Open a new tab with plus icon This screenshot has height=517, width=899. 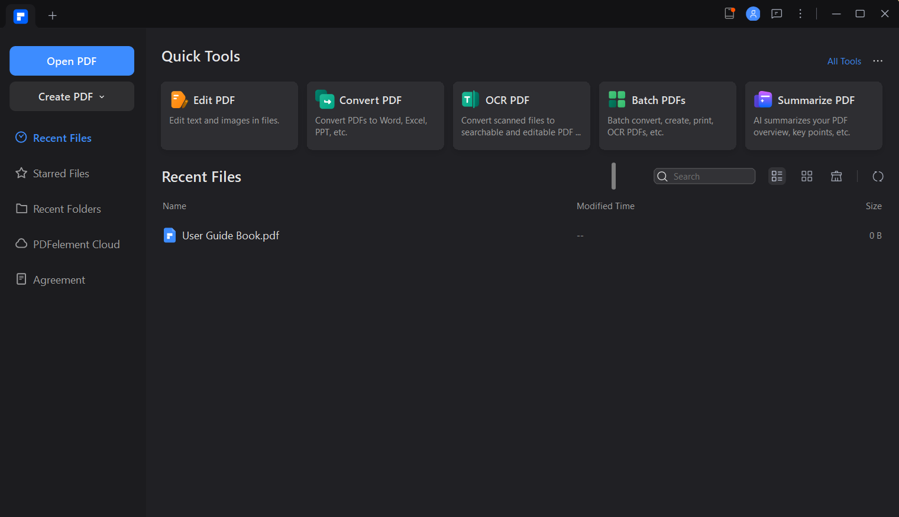(53, 15)
